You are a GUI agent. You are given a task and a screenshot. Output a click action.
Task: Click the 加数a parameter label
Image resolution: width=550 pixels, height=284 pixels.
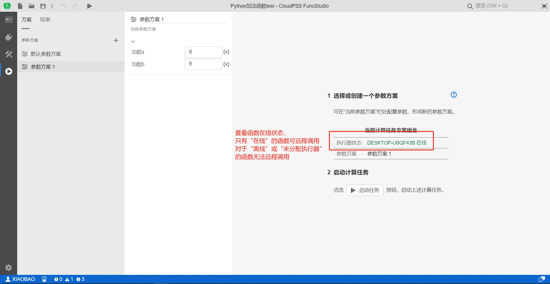click(138, 52)
